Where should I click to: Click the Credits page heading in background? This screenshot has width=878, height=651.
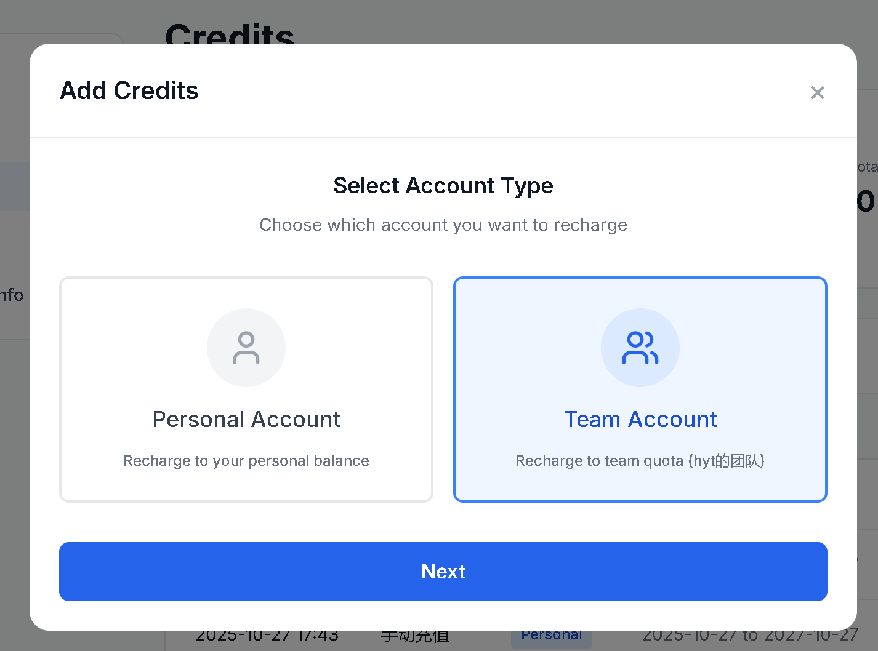230,33
